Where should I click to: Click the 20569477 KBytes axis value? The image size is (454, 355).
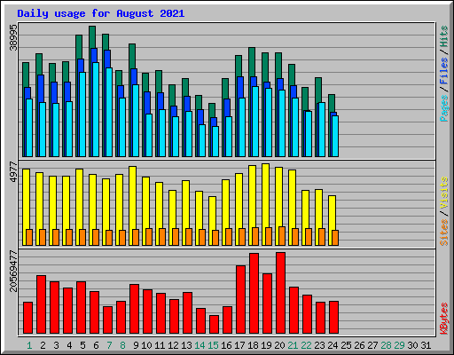tap(13, 271)
